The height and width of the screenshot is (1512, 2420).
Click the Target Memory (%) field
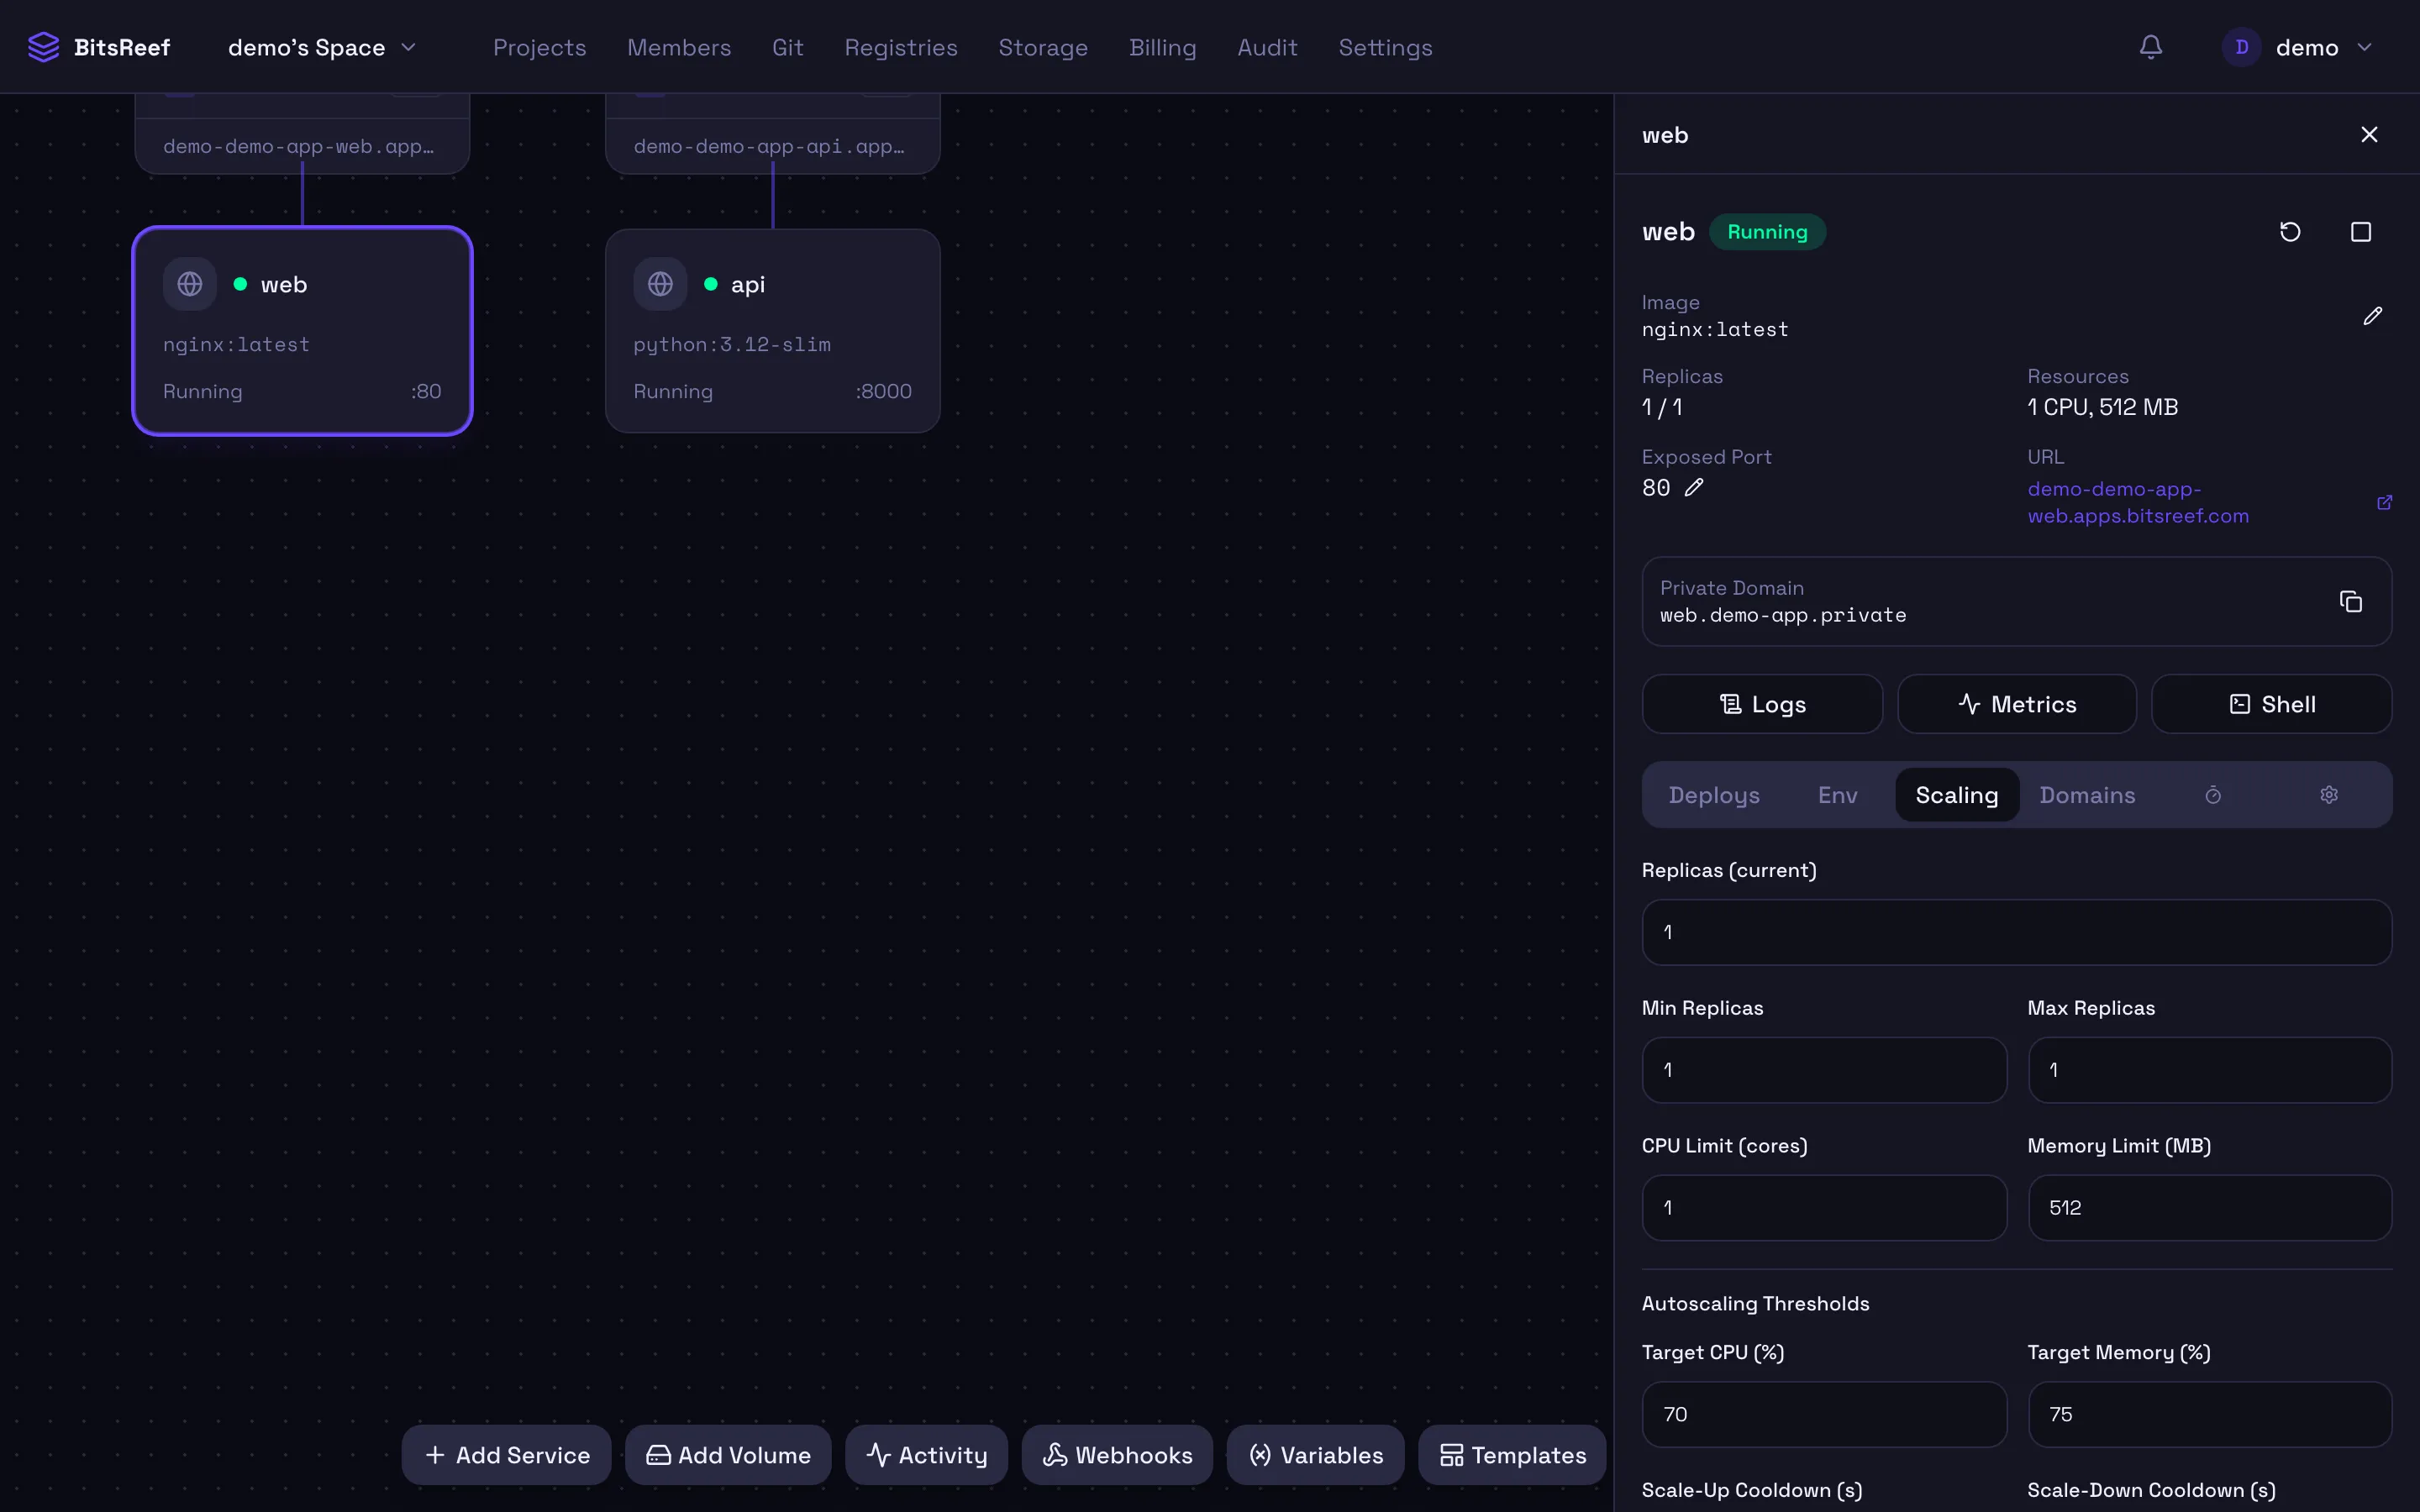(2209, 1414)
